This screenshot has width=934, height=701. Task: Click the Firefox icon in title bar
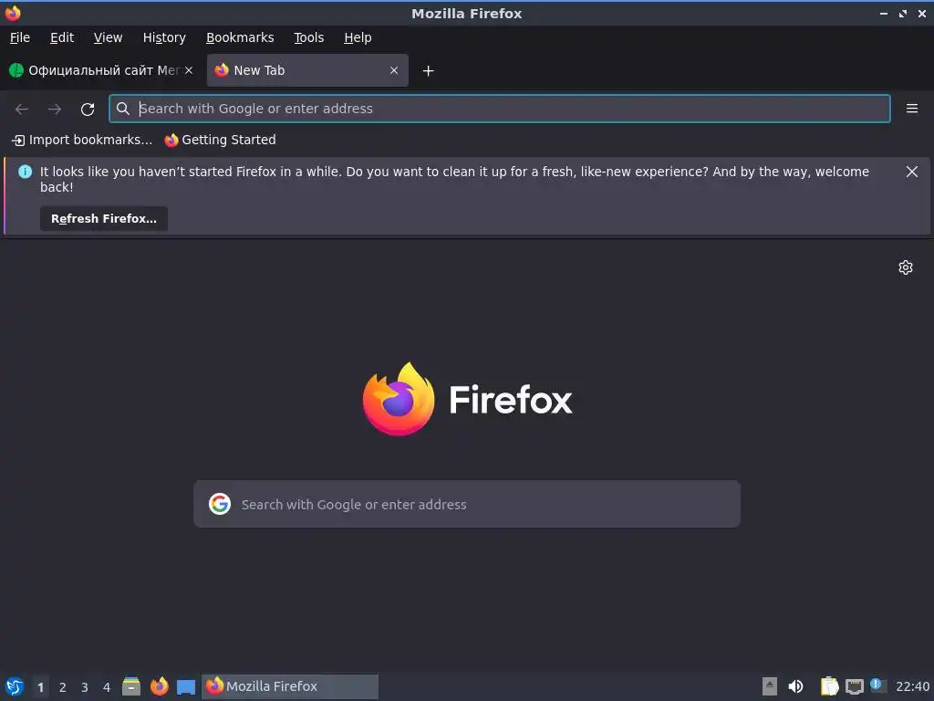tap(13, 13)
